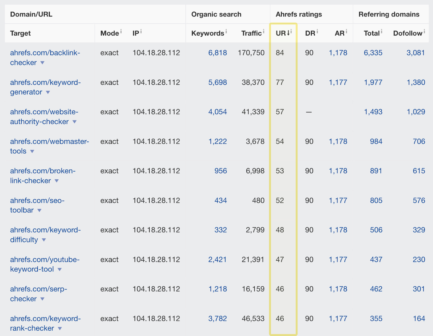Expand dropdown for ahrefs.com/backlink-checker
The image size is (433, 336).
point(42,63)
